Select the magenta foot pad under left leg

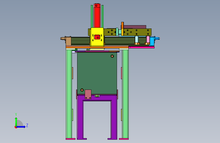tap(71, 139)
